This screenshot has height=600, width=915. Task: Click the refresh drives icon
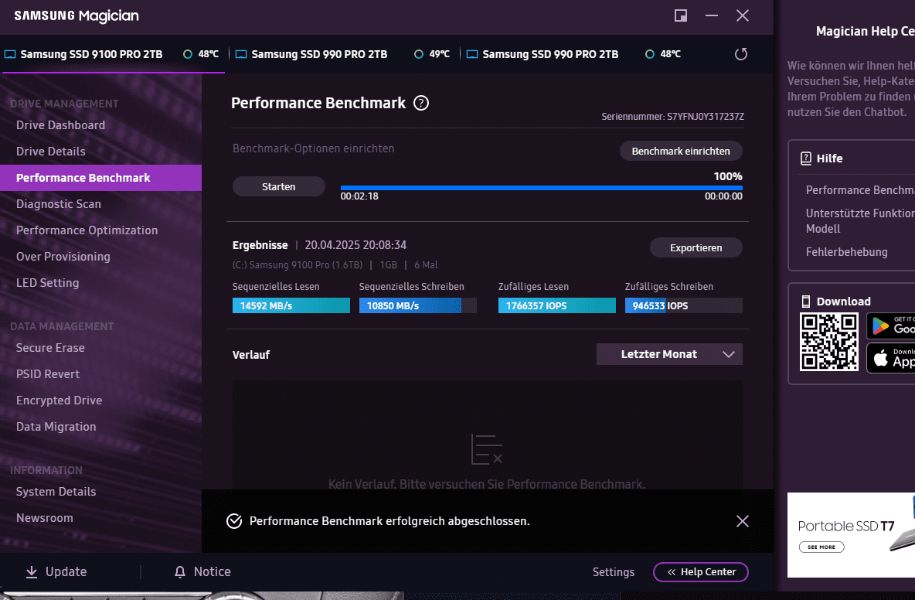click(x=740, y=54)
